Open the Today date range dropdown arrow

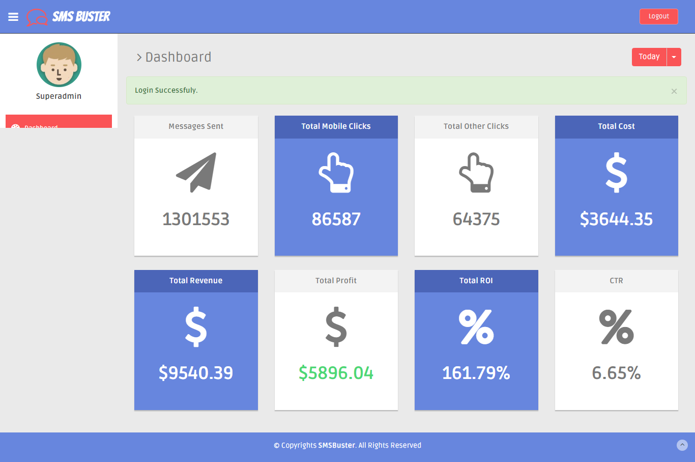click(674, 57)
